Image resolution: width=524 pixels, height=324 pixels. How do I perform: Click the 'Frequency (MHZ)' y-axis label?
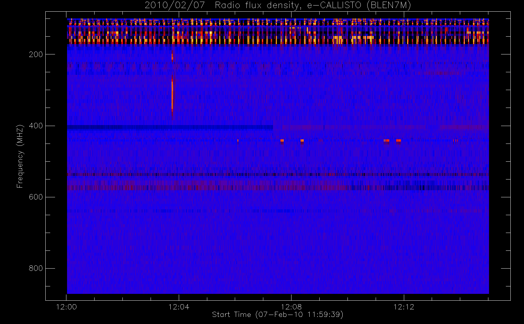coord(20,156)
